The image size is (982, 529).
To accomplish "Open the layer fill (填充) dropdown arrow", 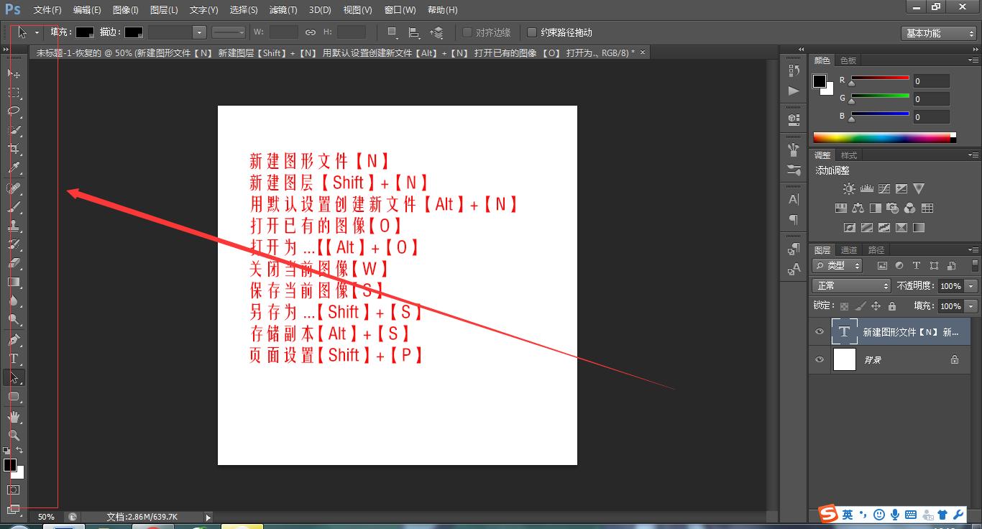I will pos(971,306).
